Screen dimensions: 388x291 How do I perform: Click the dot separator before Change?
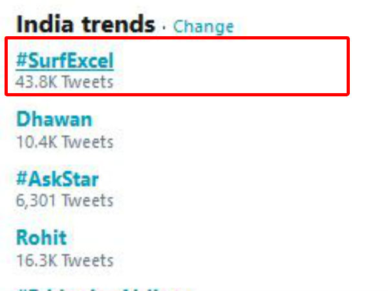pyautogui.click(x=164, y=27)
